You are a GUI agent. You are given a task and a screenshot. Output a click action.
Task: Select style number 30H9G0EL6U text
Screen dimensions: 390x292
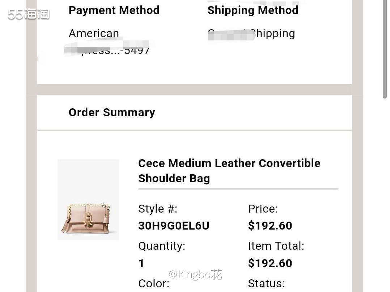coord(174,226)
